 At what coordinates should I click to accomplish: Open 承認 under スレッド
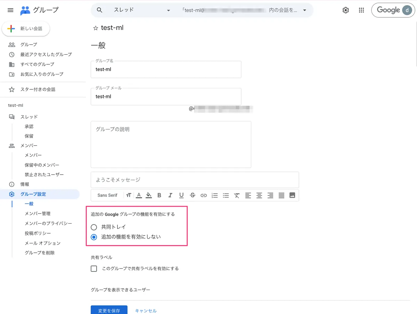click(29, 127)
